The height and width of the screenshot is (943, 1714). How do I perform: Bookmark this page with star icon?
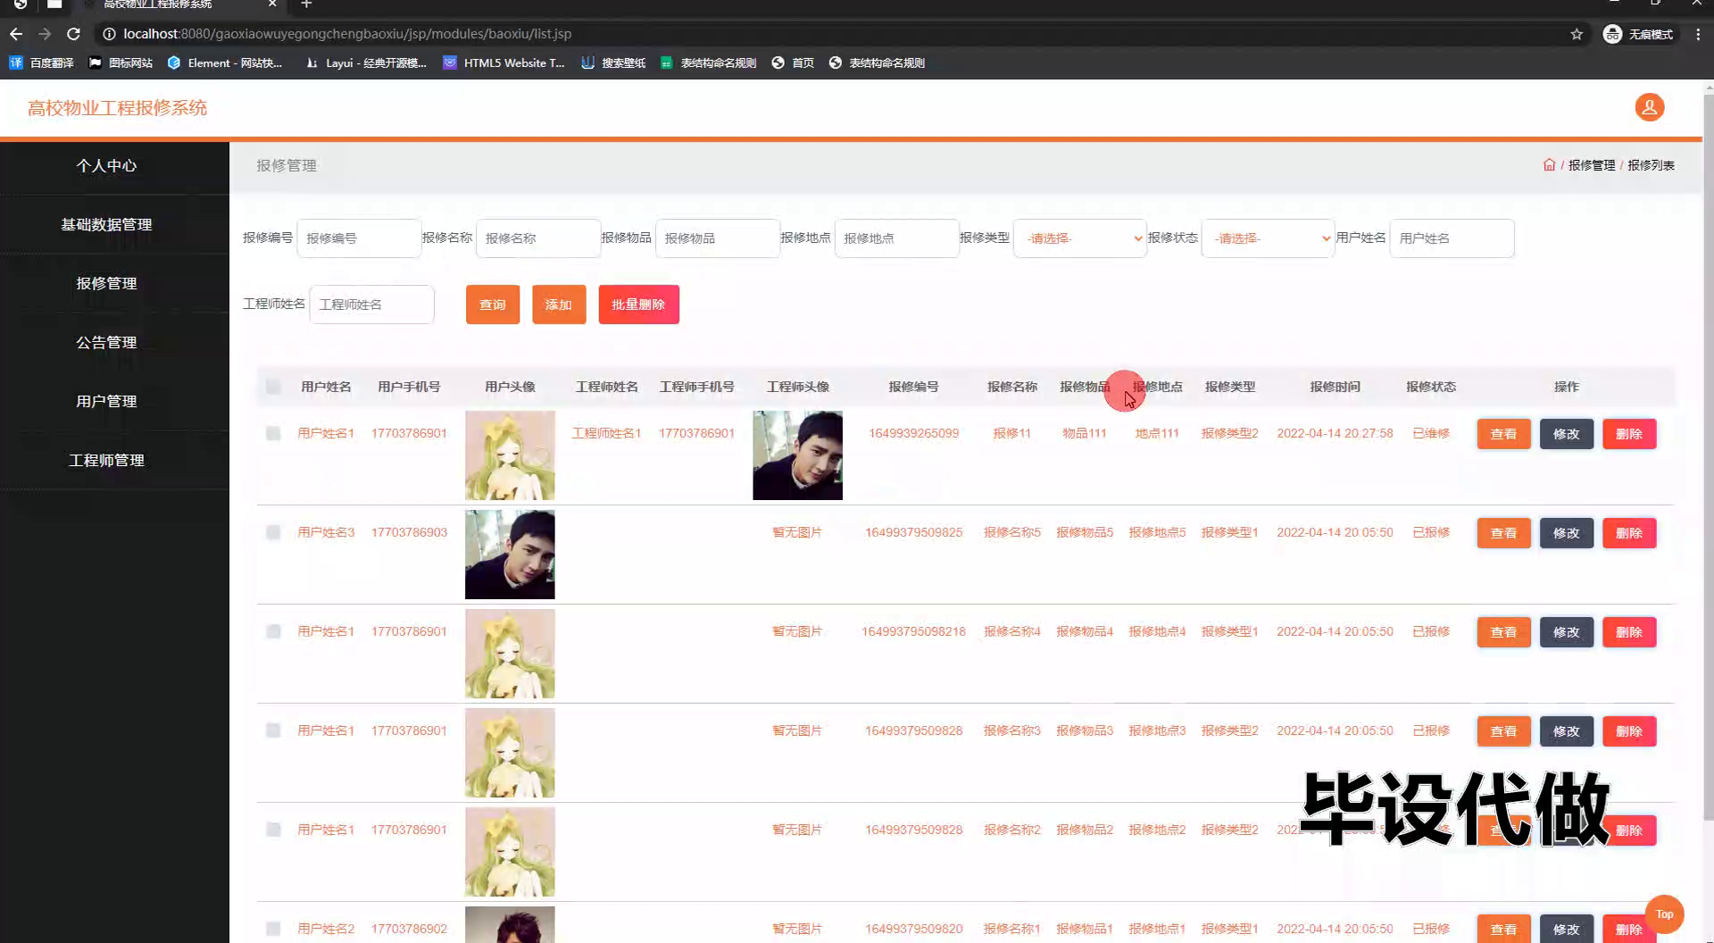tap(1577, 34)
